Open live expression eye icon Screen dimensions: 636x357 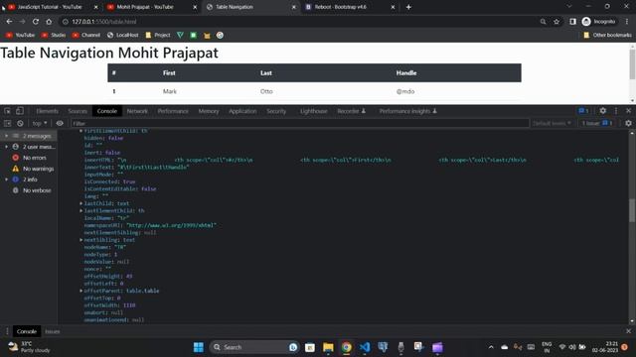pos(60,123)
